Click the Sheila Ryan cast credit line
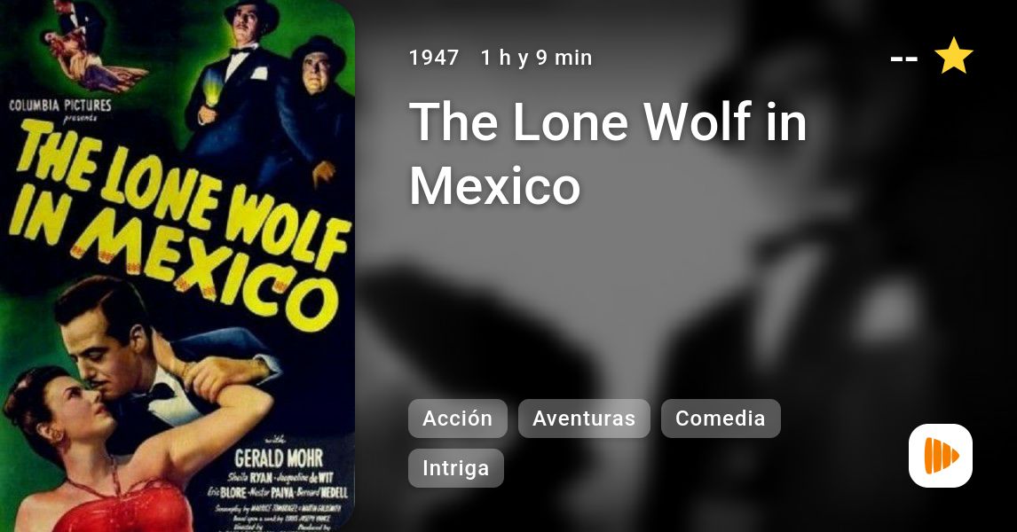Image resolution: width=1017 pixels, height=532 pixels. [x=280, y=478]
